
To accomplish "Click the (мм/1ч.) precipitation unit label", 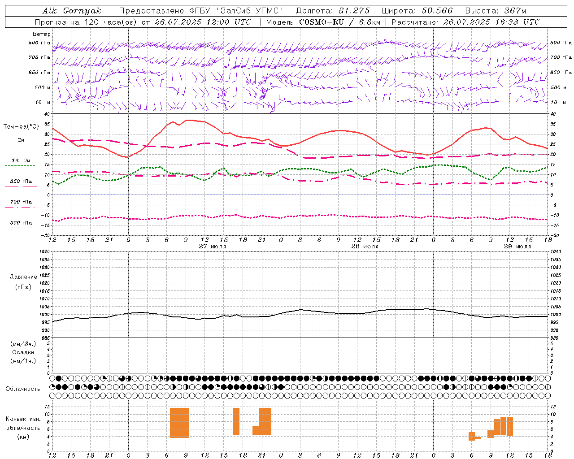I will click(x=23, y=361).
